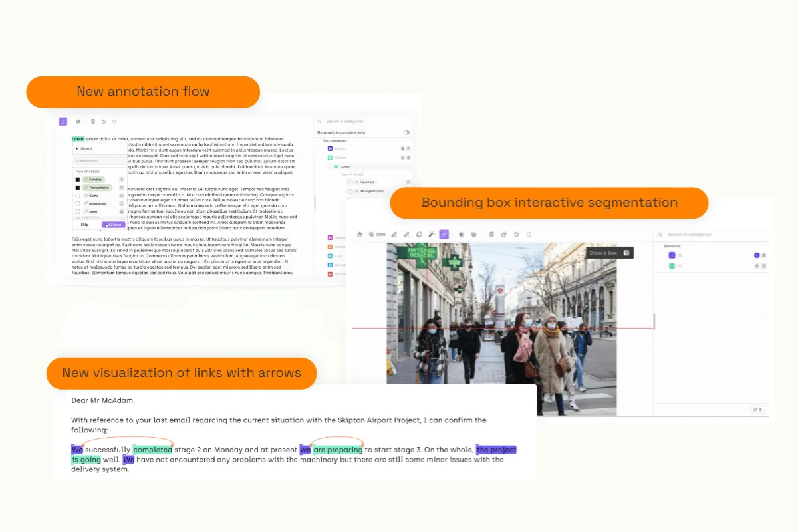Viewport: 798px width, 532px height.
Task: Click Search in categories field in text window
Action: pos(364,122)
